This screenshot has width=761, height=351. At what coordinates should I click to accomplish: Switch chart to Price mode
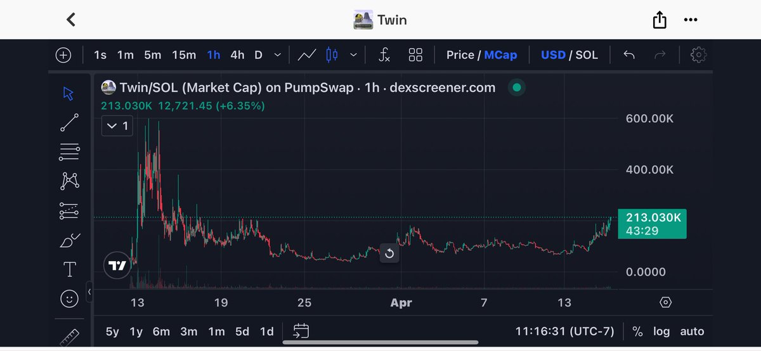460,55
